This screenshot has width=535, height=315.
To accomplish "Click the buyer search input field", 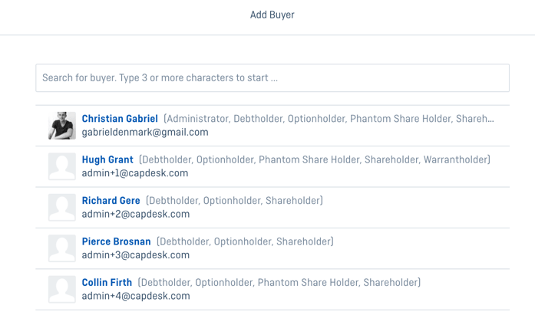I will 272,77.
